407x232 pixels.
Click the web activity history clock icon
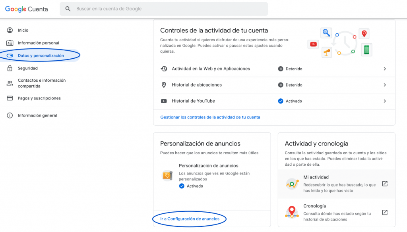(x=164, y=69)
